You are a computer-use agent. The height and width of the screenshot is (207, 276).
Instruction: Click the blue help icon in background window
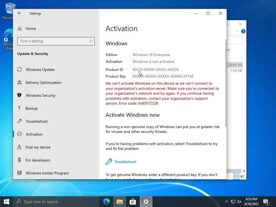point(243,31)
